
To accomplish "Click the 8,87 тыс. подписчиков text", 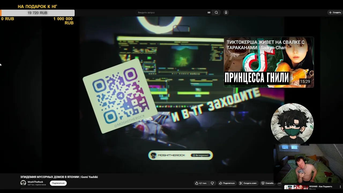I will pyautogui.click(x=37, y=185).
